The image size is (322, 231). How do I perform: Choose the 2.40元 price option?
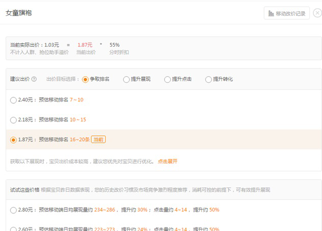point(13,100)
